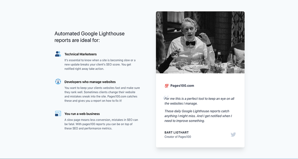
Task: Click the Developers who manage websites heading
Action: (x=90, y=82)
